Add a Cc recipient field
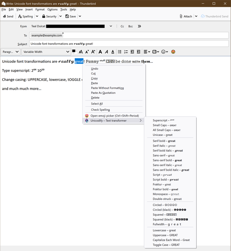Screen dimensions: 231x251 pyautogui.click(x=122, y=26)
